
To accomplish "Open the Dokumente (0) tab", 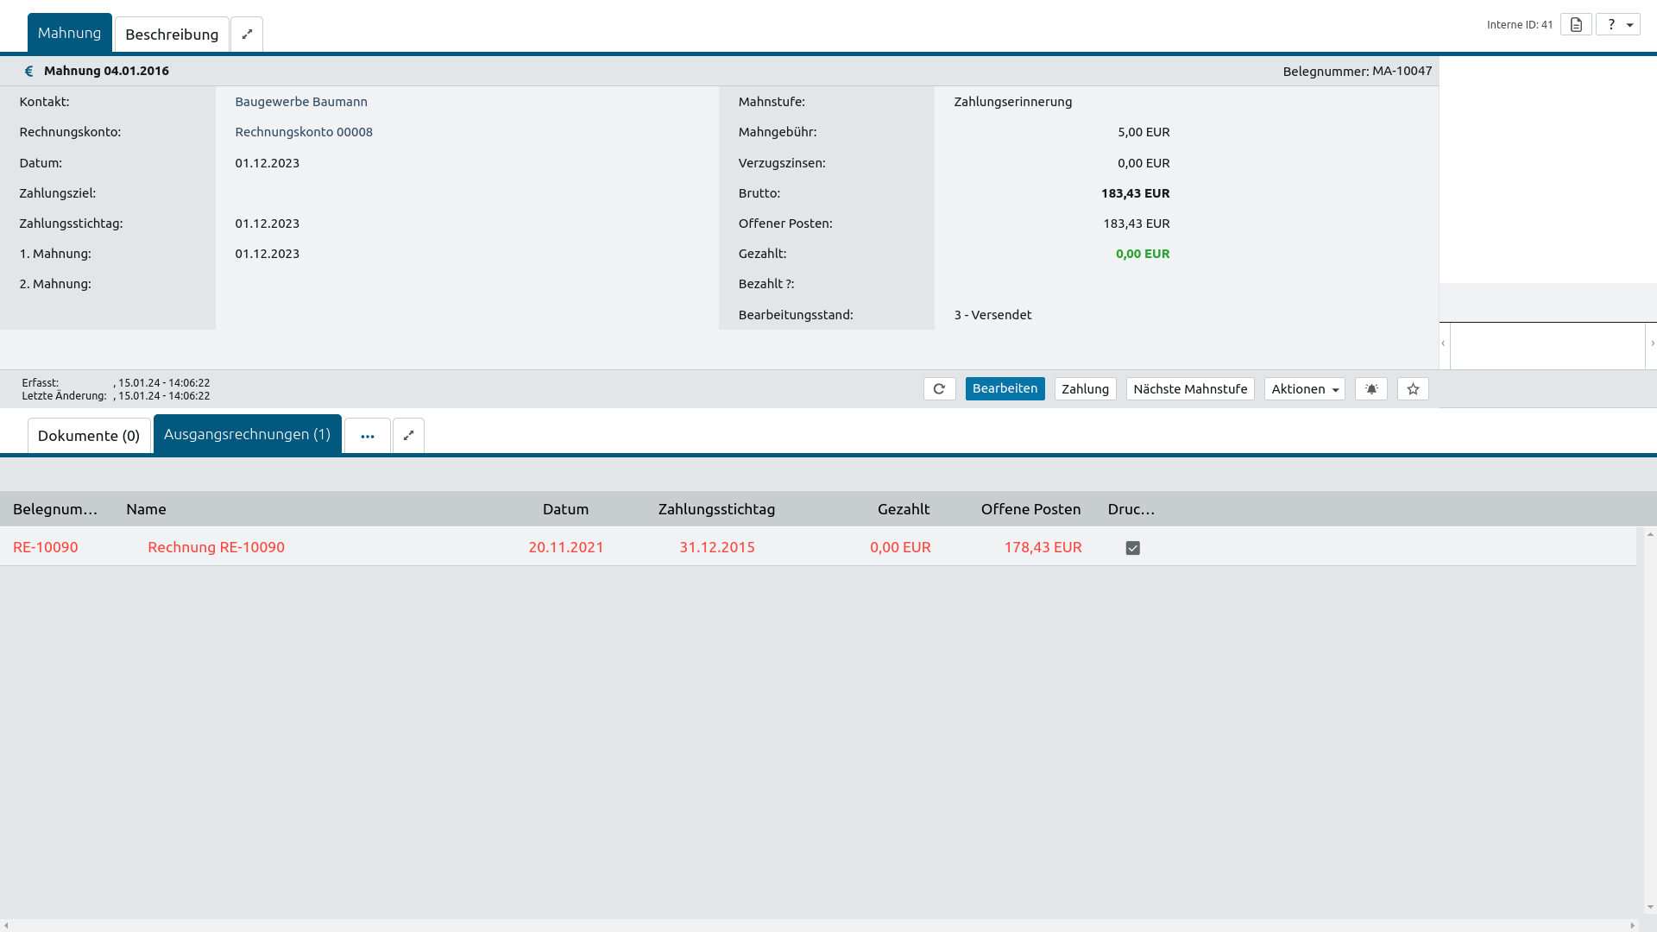I will coord(89,436).
